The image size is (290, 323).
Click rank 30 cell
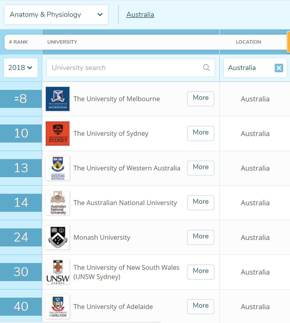(x=21, y=272)
